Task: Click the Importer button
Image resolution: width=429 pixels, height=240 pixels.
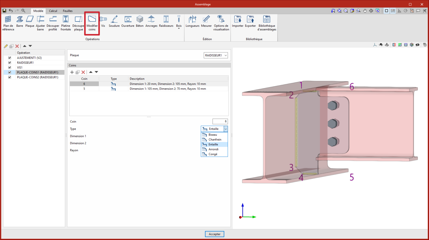Action: [x=238, y=22]
